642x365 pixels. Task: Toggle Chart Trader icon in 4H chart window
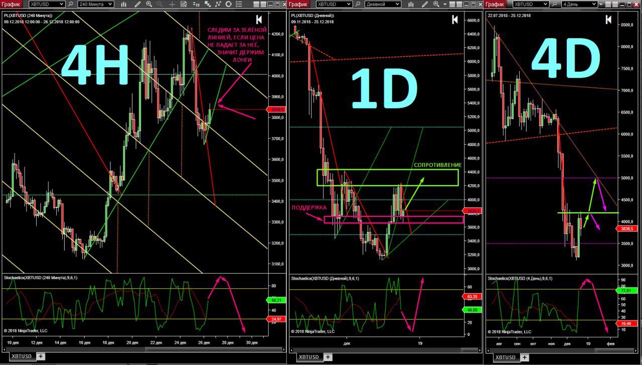click(x=197, y=4)
